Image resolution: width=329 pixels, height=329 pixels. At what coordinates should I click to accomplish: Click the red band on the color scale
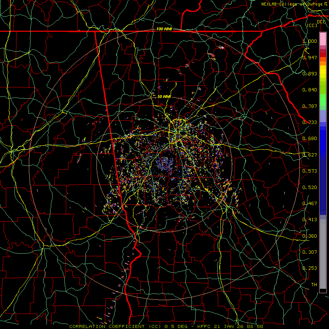click(x=323, y=55)
